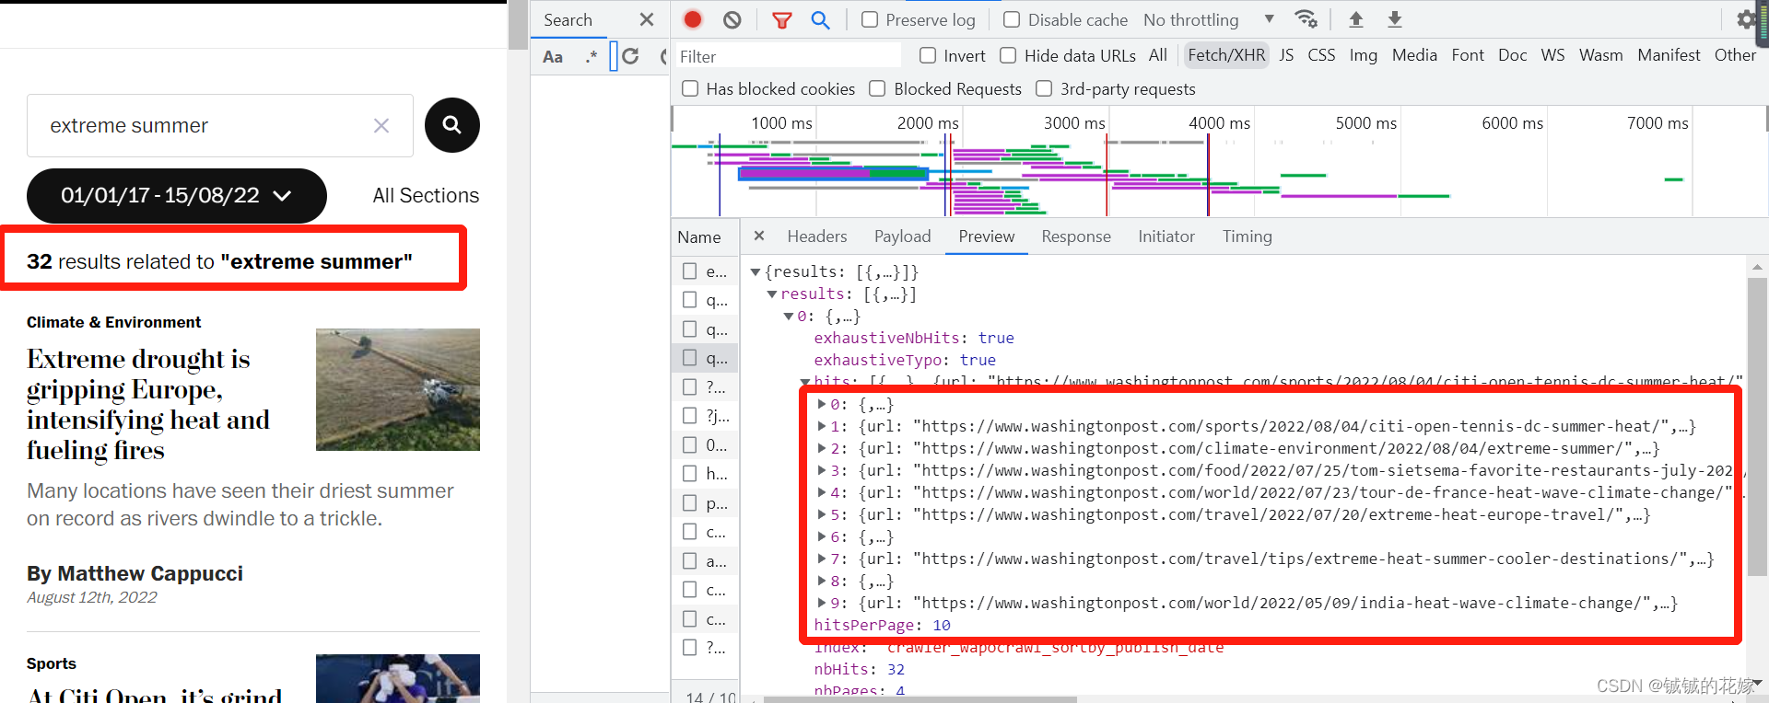Switch to the Headers tab
The image size is (1769, 703).
click(x=817, y=236)
